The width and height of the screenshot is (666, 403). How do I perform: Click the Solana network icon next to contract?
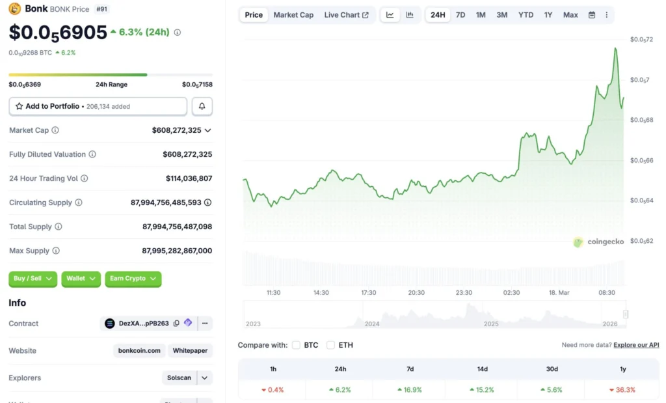109,323
